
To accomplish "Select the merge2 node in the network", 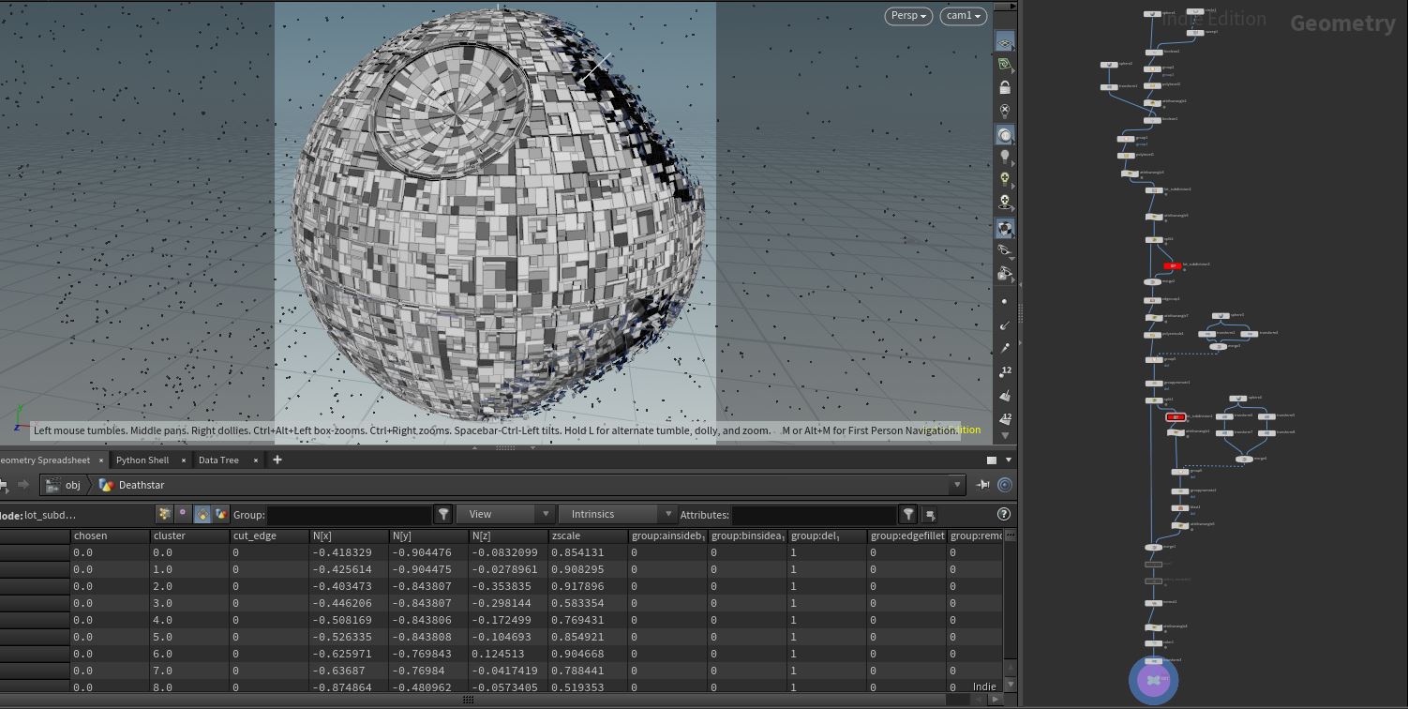I will (x=1152, y=281).
